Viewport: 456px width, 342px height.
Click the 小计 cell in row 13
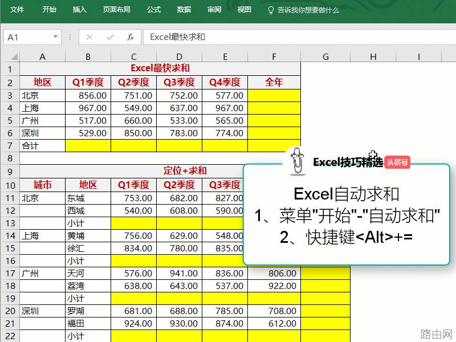(88, 223)
